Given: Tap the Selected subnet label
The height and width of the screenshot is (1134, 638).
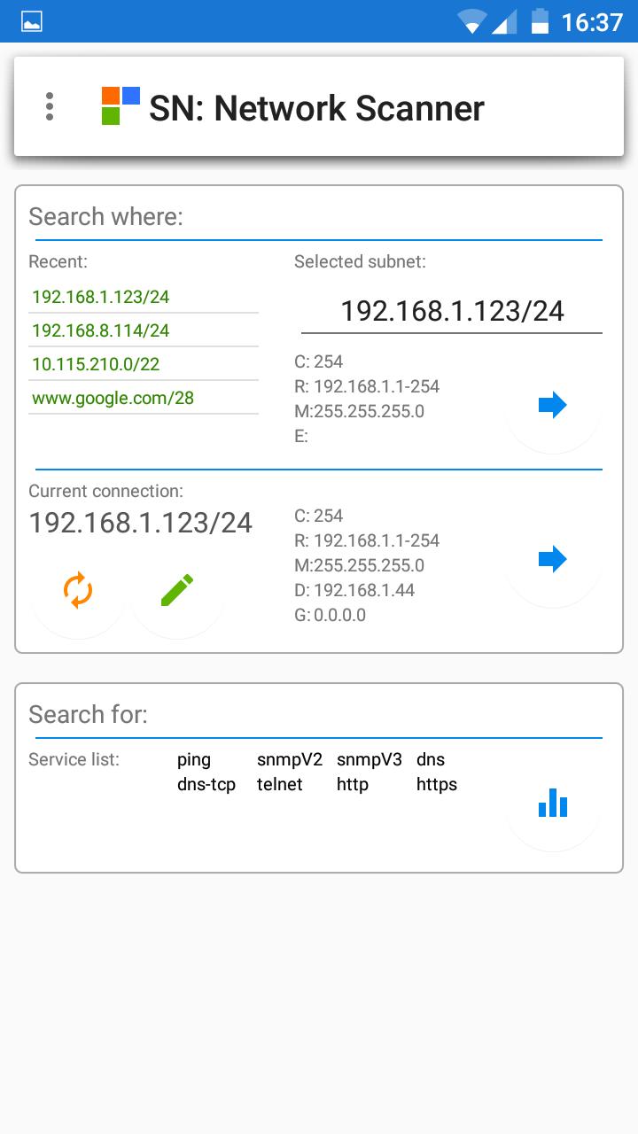Looking at the screenshot, I should tap(360, 261).
